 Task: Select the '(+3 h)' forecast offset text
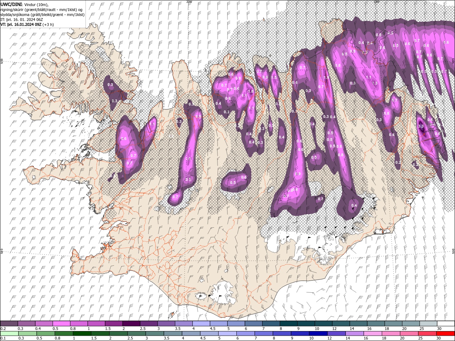click(48, 25)
